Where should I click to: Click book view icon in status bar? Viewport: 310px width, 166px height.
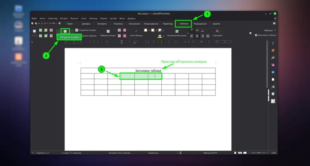[245, 153]
